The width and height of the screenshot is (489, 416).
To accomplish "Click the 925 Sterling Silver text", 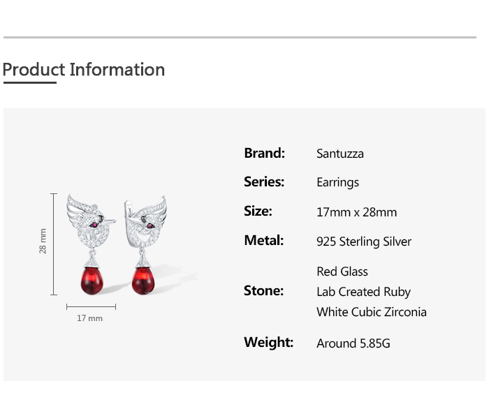I will coord(363,242).
